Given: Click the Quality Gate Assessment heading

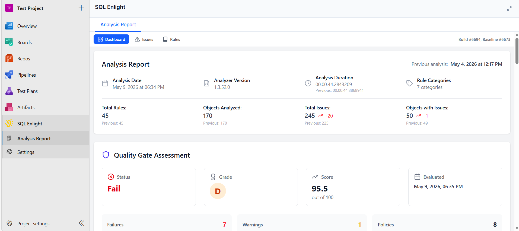Looking at the screenshot, I should 152,155.
